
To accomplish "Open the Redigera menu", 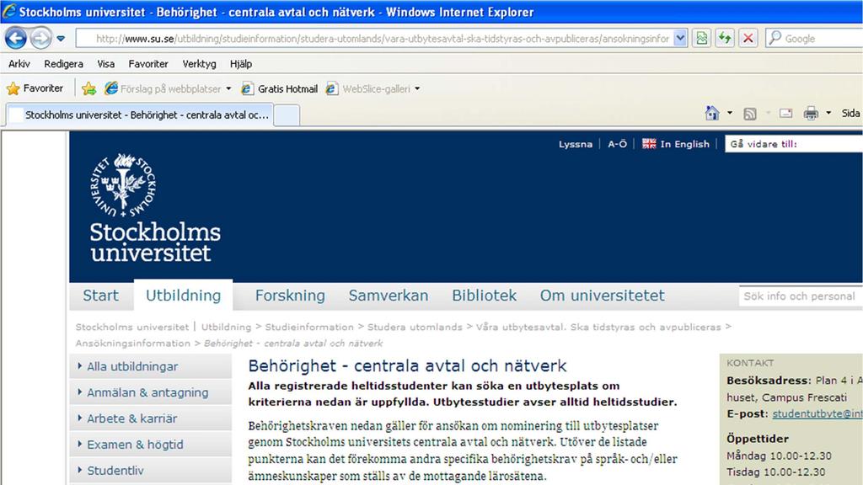I will pos(64,64).
